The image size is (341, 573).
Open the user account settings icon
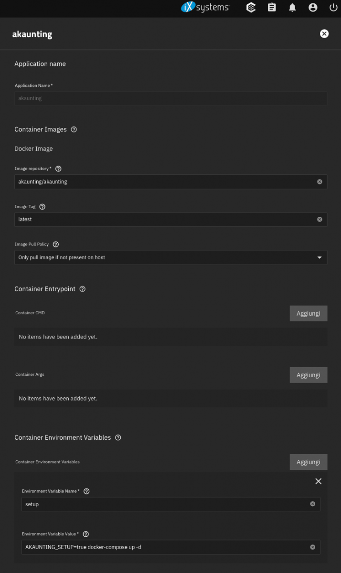(x=313, y=8)
